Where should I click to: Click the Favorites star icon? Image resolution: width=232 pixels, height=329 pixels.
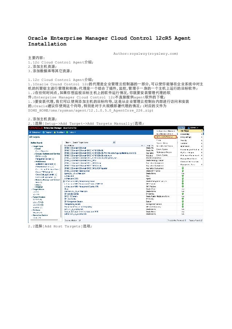tap(55, 132)
